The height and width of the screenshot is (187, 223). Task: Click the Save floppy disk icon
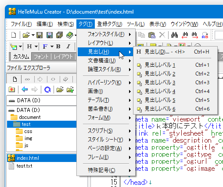point(40,35)
